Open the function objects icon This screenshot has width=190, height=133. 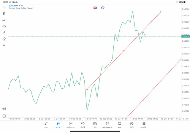point(4,33)
